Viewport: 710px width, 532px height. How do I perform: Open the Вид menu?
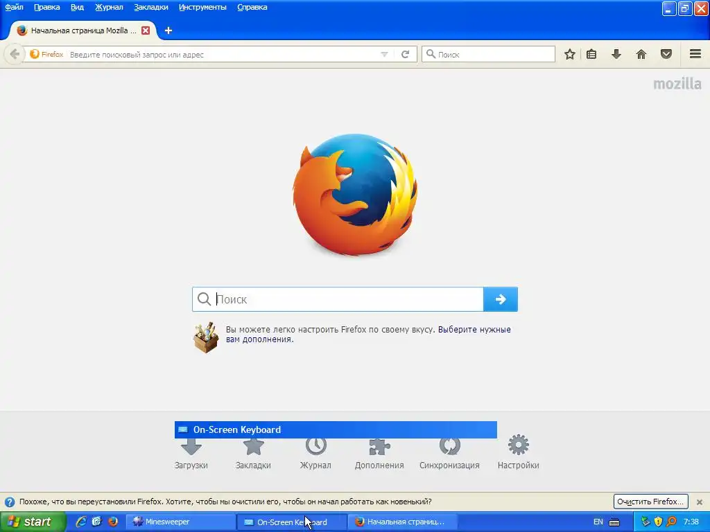click(77, 7)
